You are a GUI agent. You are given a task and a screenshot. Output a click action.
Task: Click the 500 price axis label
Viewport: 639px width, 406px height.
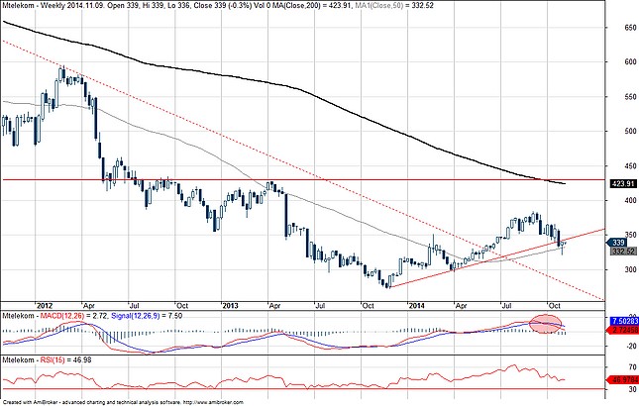click(630, 131)
